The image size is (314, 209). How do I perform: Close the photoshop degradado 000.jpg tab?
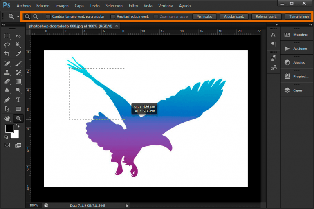[x=117, y=26]
